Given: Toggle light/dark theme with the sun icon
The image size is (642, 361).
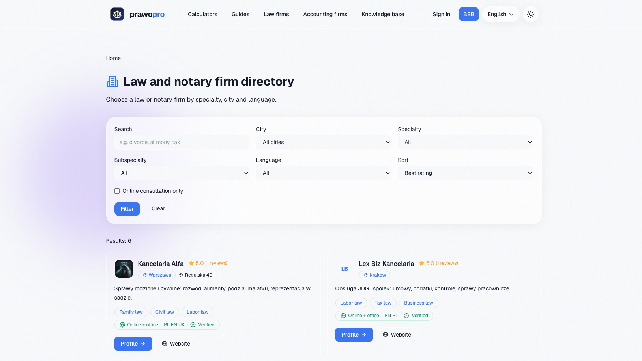Looking at the screenshot, I should click(531, 14).
